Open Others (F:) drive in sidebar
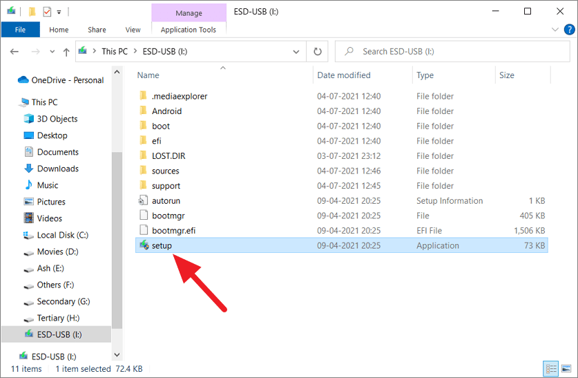 [x=48, y=285]
